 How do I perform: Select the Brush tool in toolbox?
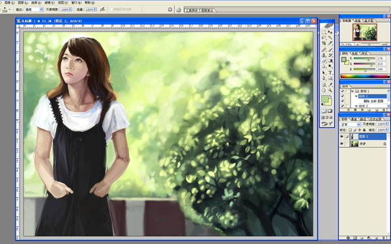click(x=330, y=50)
